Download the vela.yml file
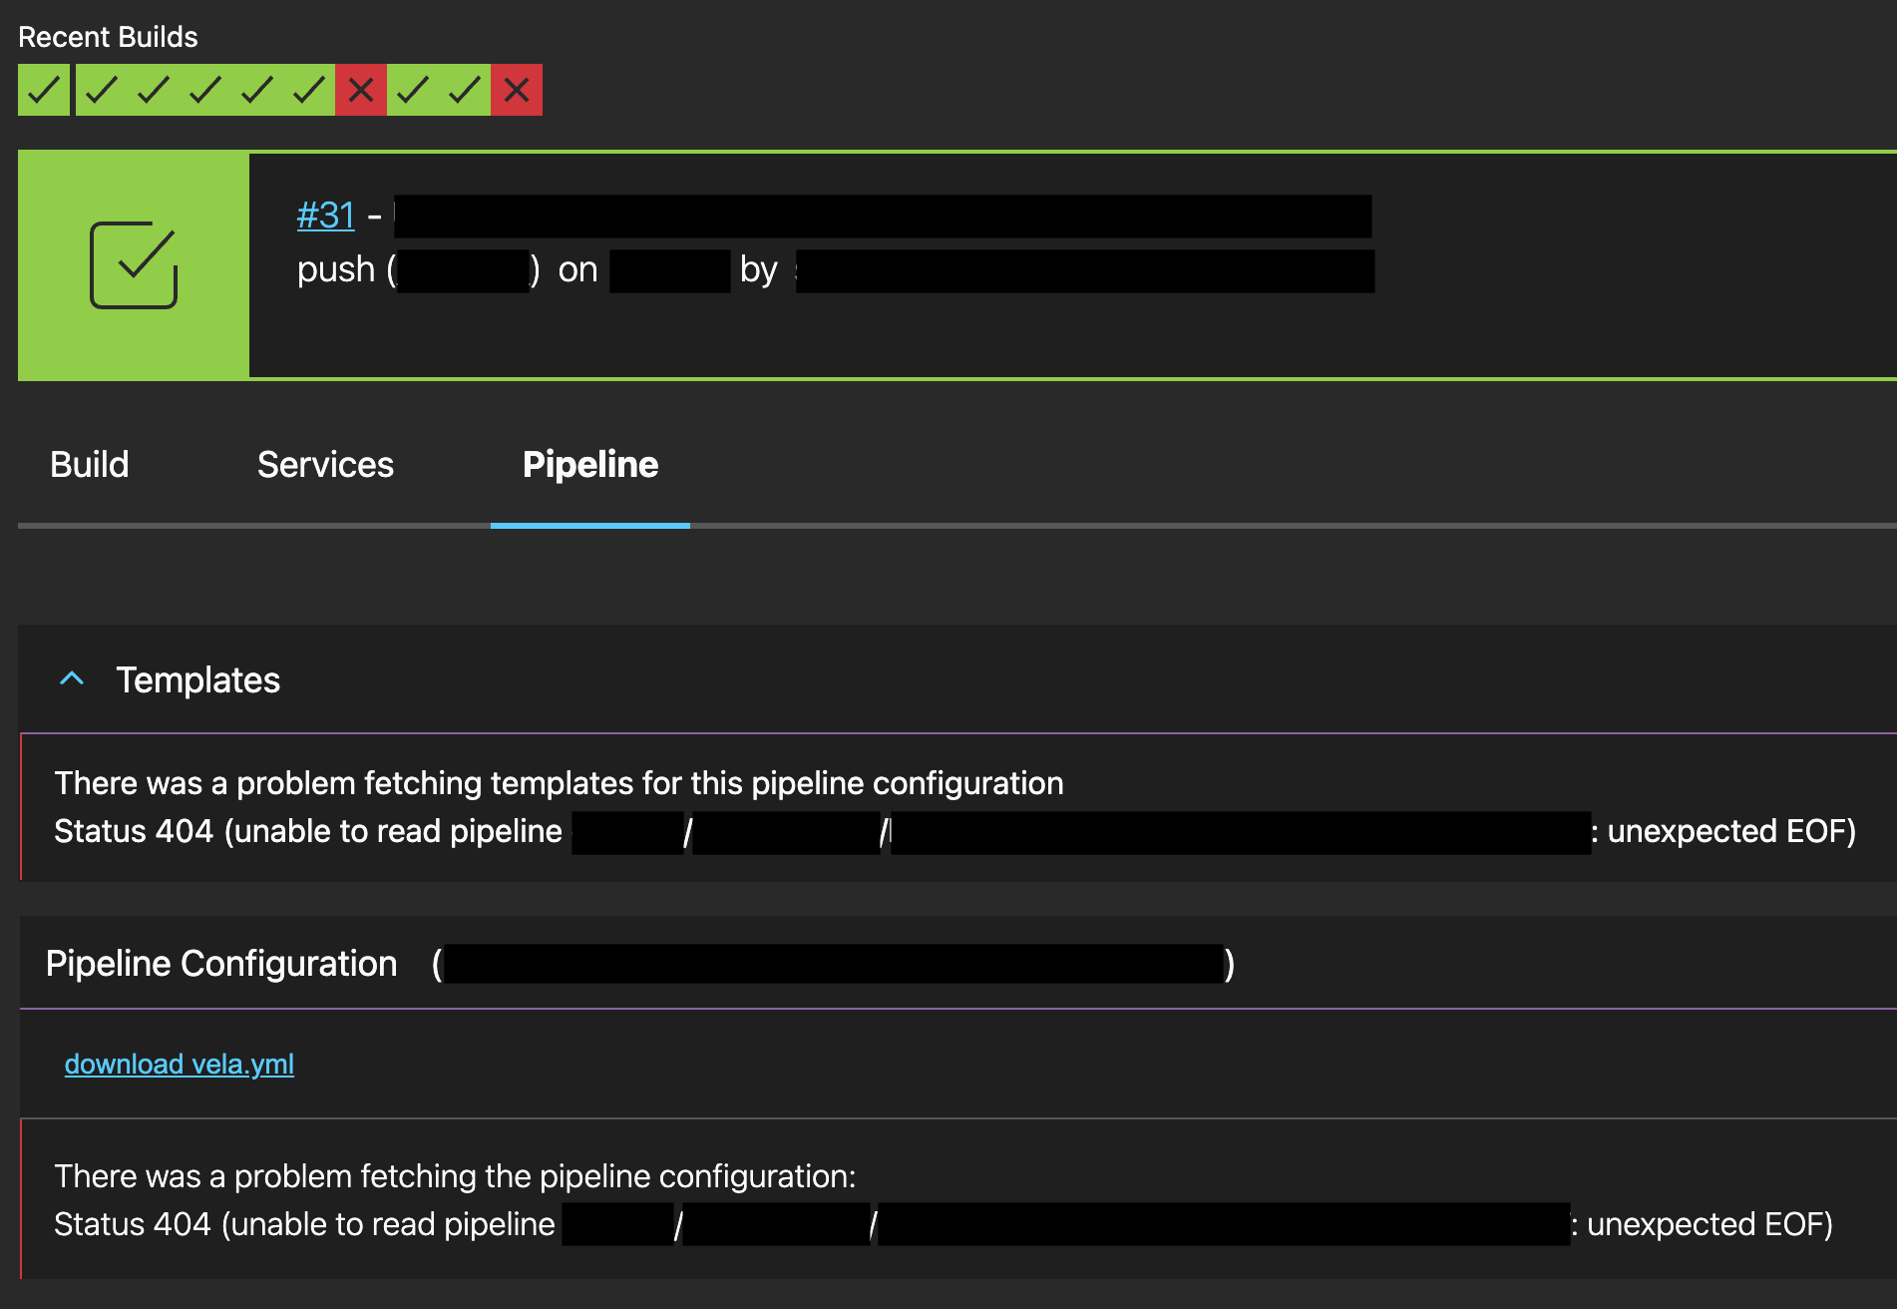Viewport: 1897px width, 1309px height. click(180, 1064)
